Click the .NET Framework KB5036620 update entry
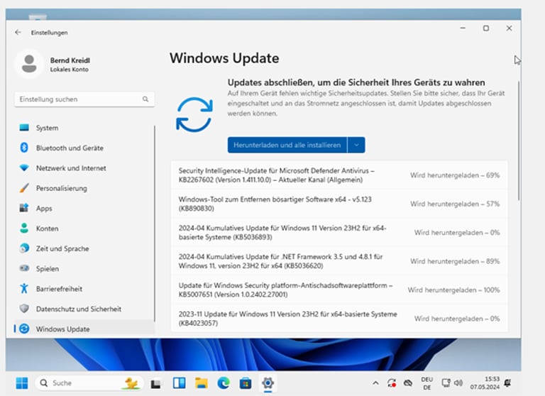Screen dimensions: 545x396 [x=340, y=261]
